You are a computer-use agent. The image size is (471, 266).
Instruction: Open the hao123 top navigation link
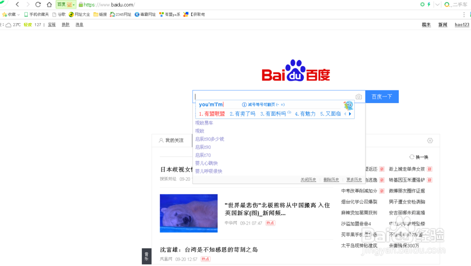pos(462,24)
